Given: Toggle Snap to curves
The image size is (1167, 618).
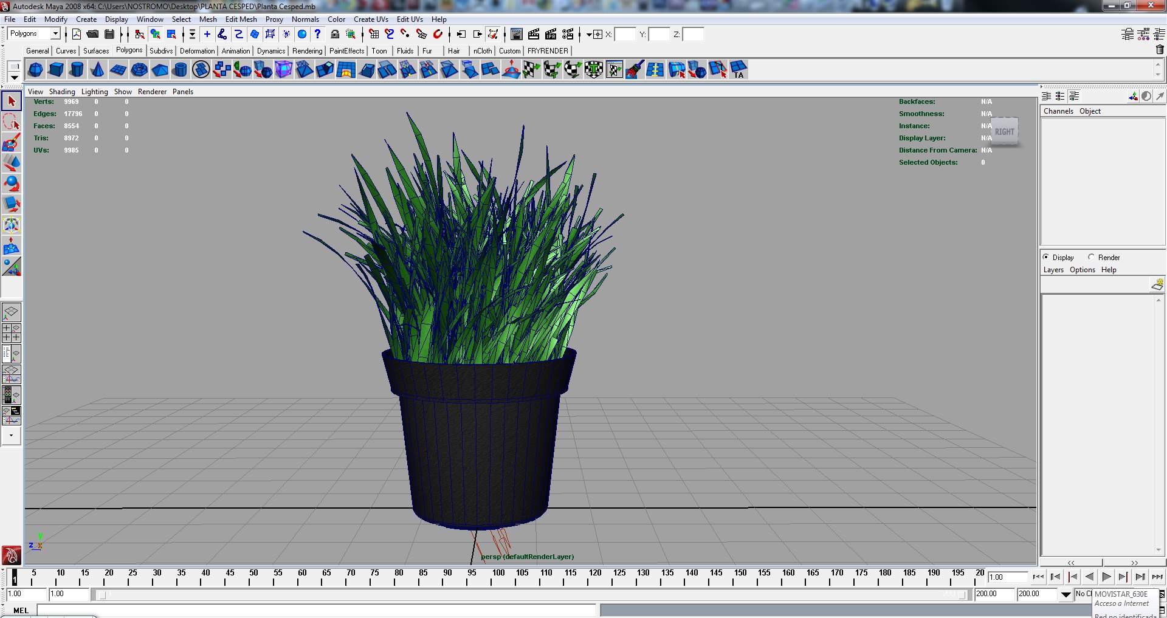Looking at the screenshot, I should point(390,34).
